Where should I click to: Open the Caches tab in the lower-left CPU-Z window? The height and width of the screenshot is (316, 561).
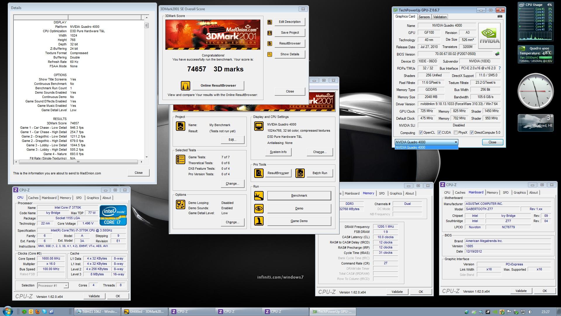(33, 198)
